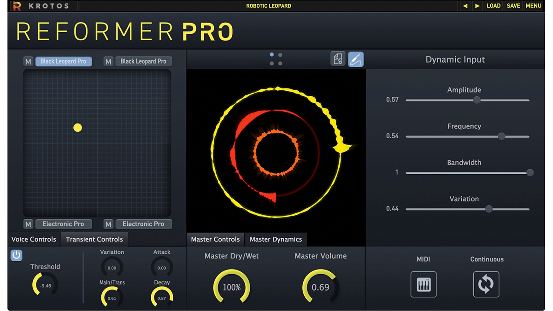Click the Master Volume knob

pyautogui.click(x=321, y=287)
